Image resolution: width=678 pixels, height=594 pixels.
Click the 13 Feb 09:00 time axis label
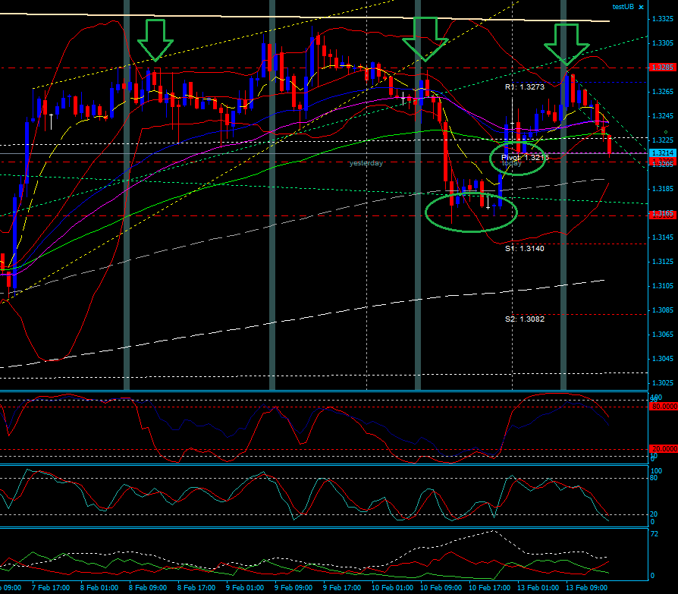tap(585, 588)
